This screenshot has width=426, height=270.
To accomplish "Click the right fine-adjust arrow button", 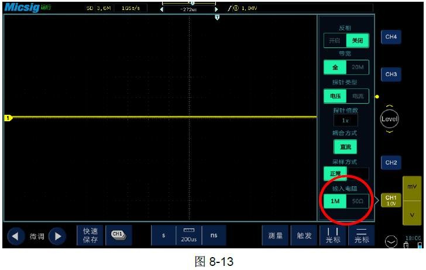I will pos(56,236).
